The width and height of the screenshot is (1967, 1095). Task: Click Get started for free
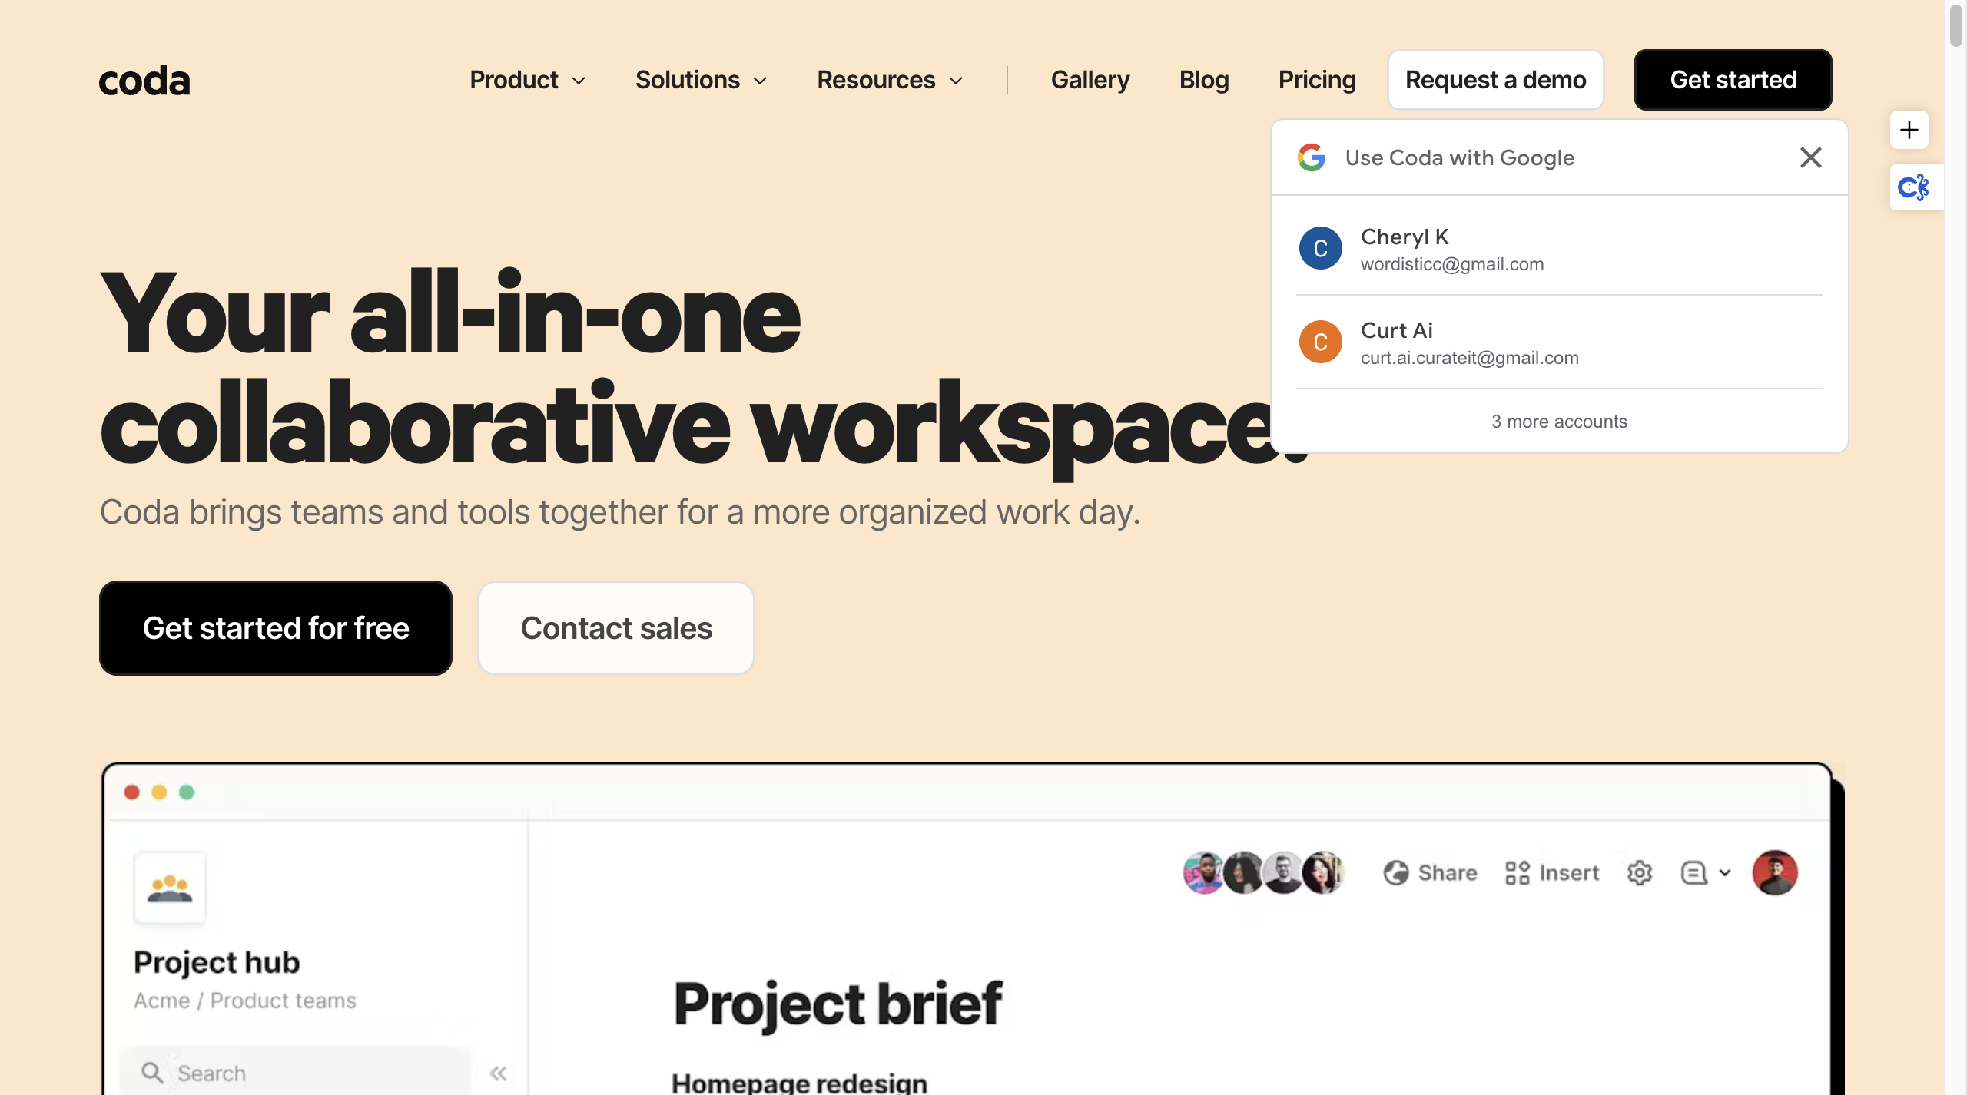click(x=276, y=628)
